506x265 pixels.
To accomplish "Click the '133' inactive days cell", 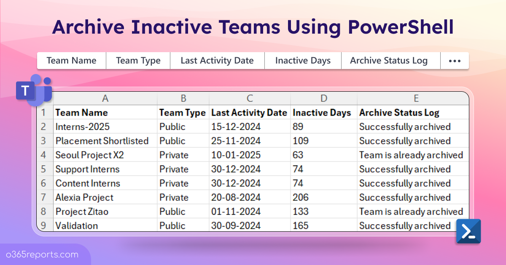I will (x=324, y=212).
